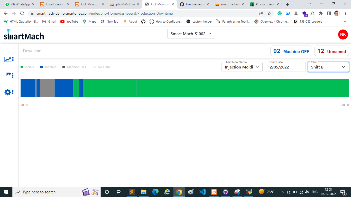Click the Grammarly extension icon
Image resolution: width=351 pixels, height=197 pixels.
(x=280, y=13)
